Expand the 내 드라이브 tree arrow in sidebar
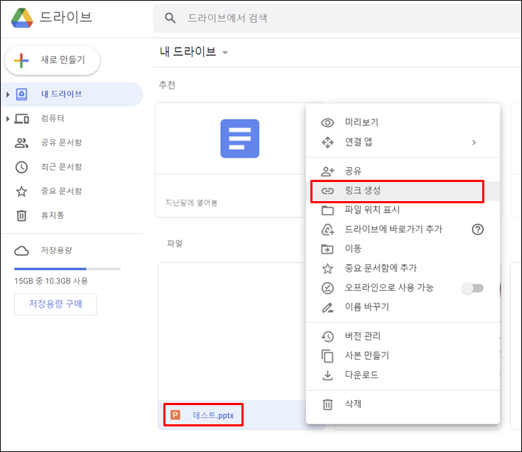This screenshot has height=452, width=522. click(x=8, y=95)
